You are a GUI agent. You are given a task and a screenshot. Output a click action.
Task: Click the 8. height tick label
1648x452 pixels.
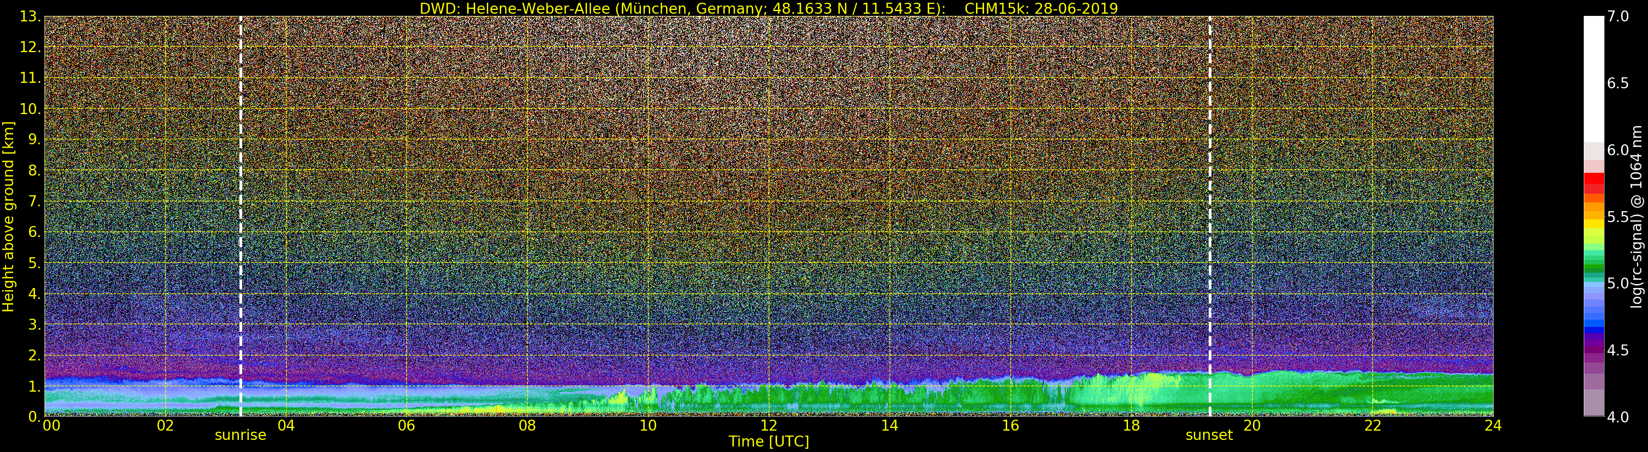pyautogui.click(x=35, y=171)
